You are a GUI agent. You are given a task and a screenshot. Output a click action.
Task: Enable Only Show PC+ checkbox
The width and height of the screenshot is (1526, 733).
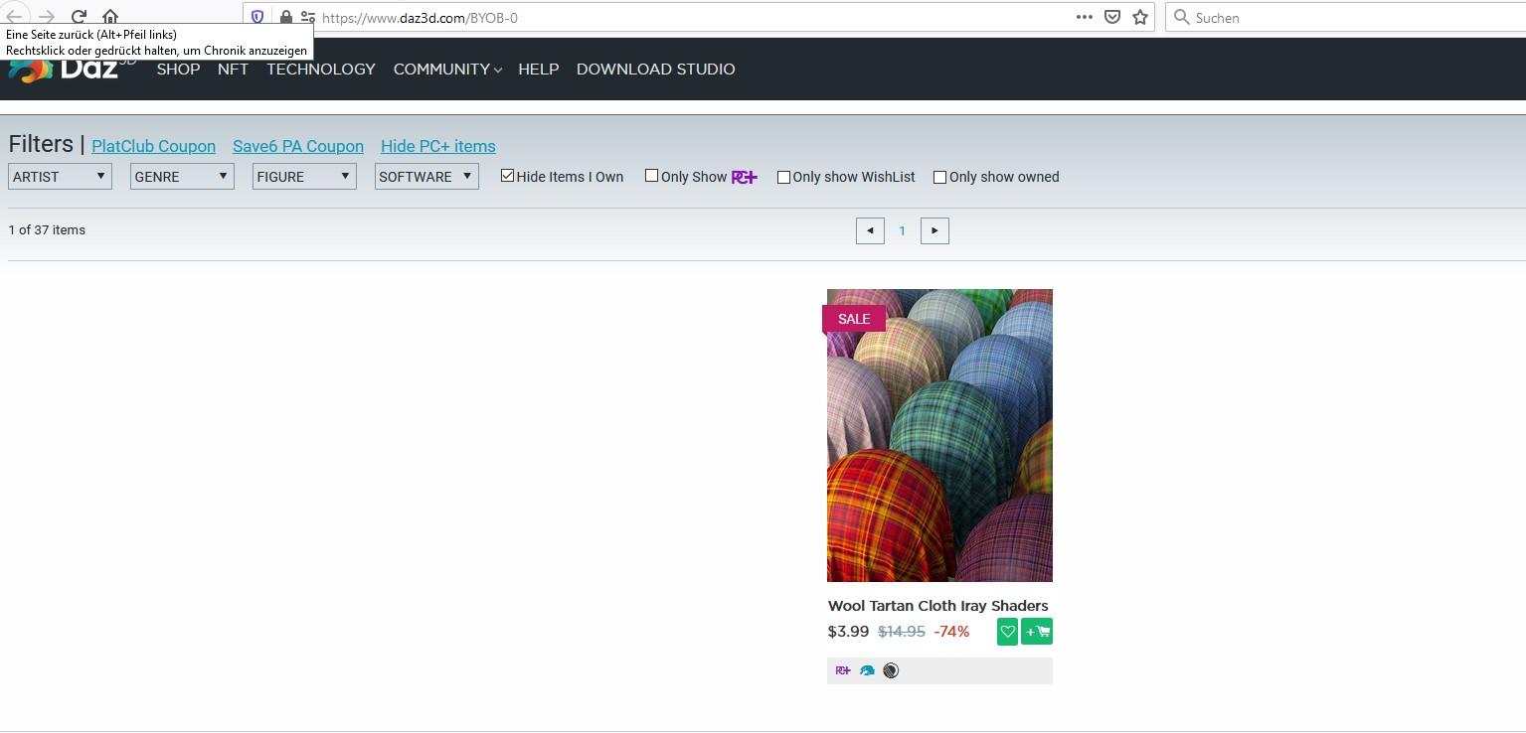tap(651, 176)
